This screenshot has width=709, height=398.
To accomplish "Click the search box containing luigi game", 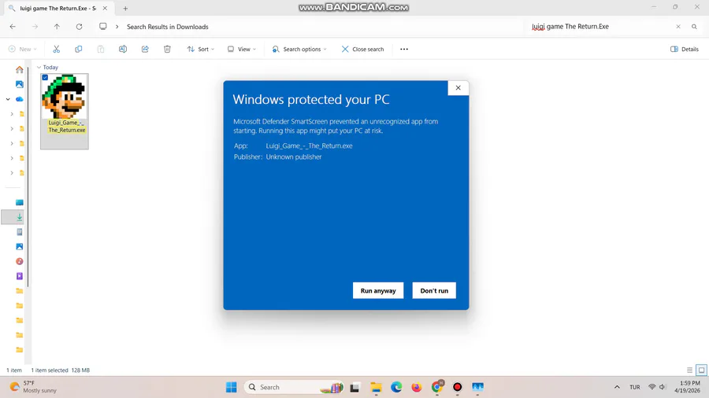I will (x=597, y=27).
